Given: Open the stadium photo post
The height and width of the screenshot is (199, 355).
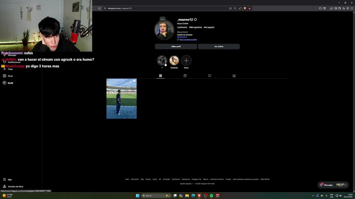Looking at the screenshot, I should pos(121,99).
